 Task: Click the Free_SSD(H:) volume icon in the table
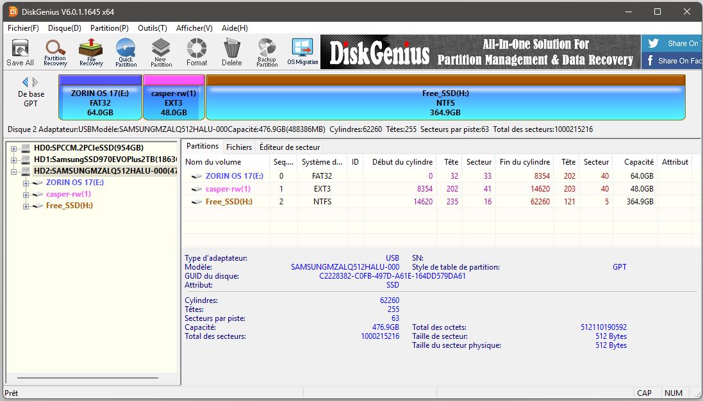pos(196,202)
